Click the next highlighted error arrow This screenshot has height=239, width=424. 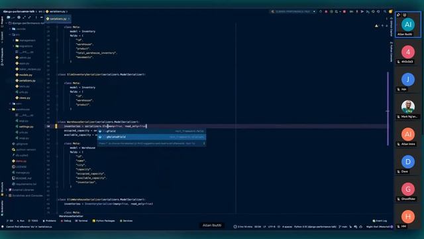386,26
